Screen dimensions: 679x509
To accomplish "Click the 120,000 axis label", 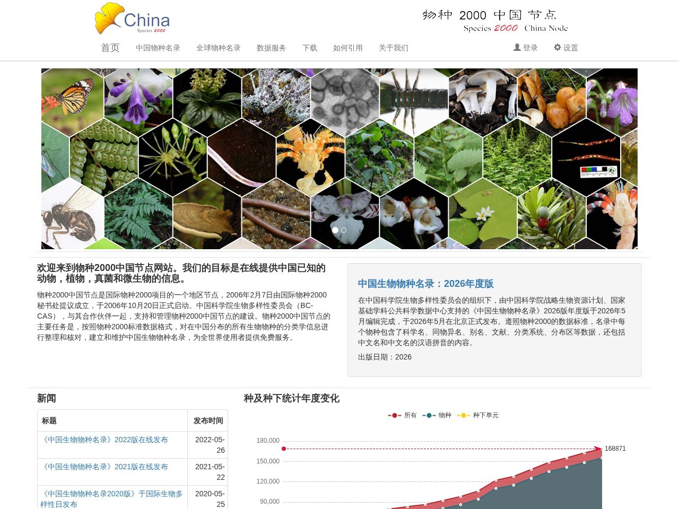I will 268,481.
